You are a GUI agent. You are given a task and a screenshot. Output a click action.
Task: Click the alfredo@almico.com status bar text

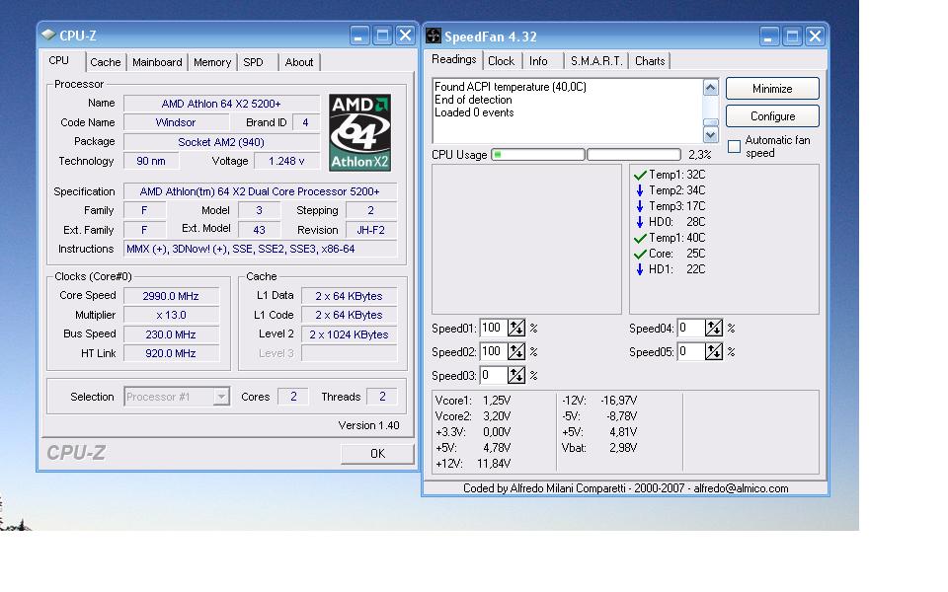click(741, 488)
